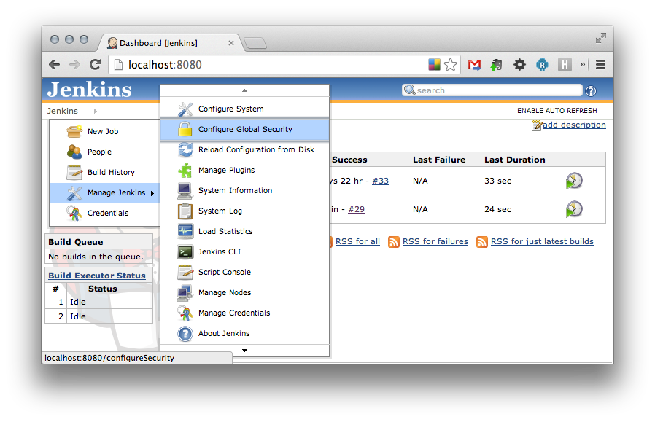
Task: Reload the page with the refresh button
Action: (96, 65)
